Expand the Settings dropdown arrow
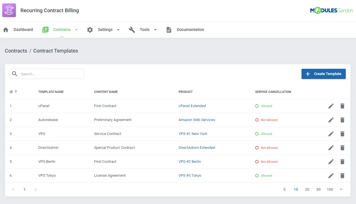Screen dimensions: 356x204 click(118, 30)
